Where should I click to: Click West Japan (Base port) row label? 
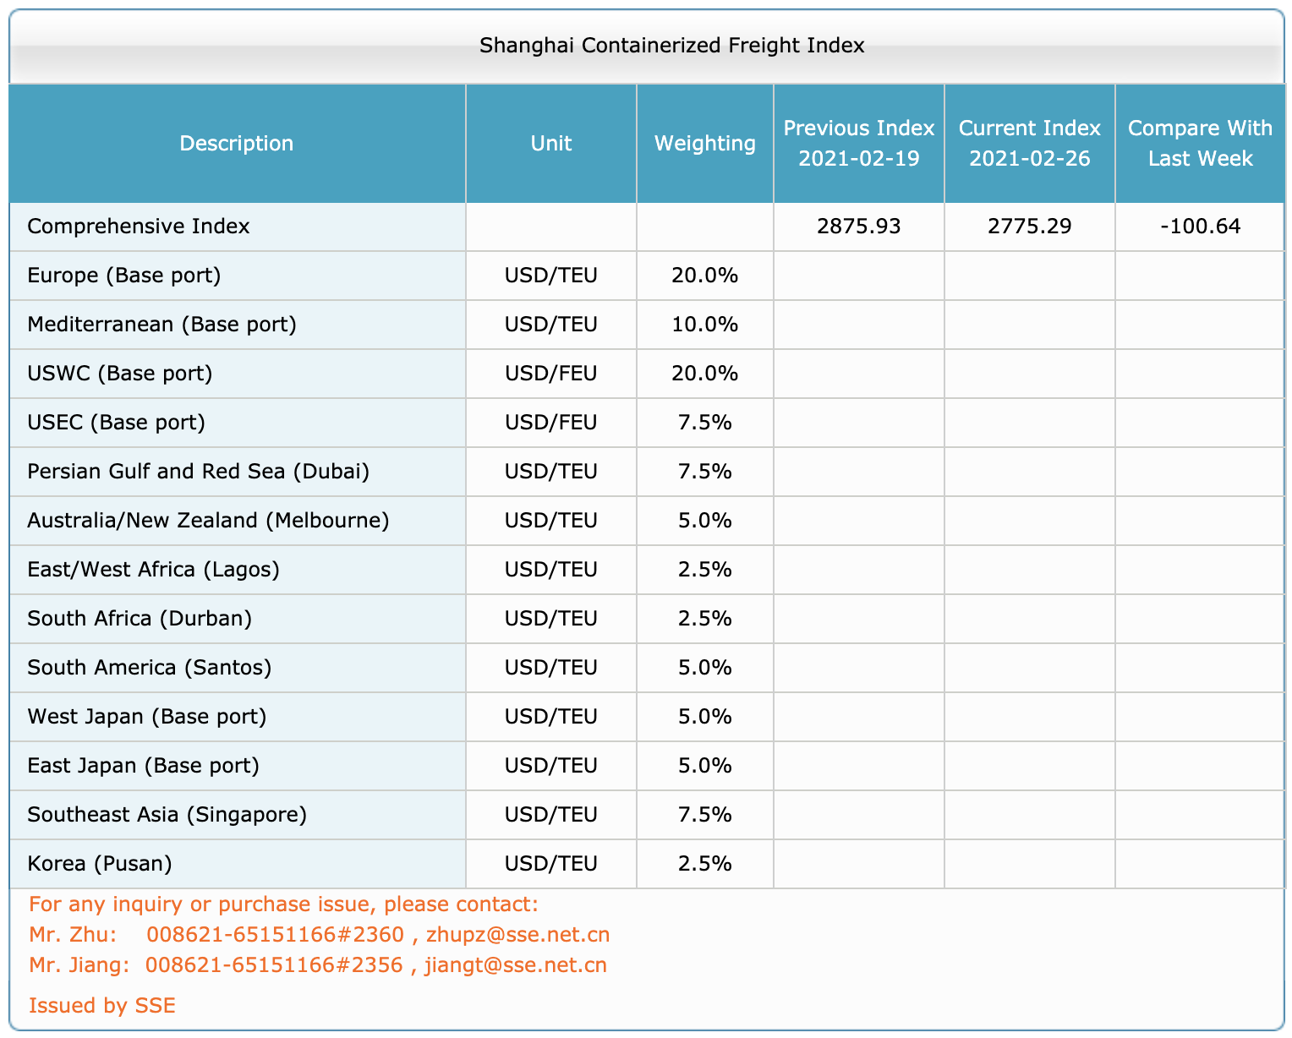point(147,717)
